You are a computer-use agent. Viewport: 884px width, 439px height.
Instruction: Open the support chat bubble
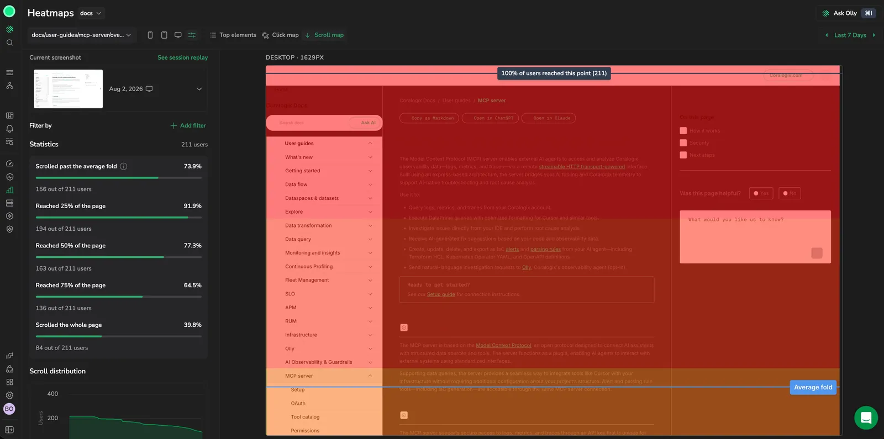click(866, 417)
